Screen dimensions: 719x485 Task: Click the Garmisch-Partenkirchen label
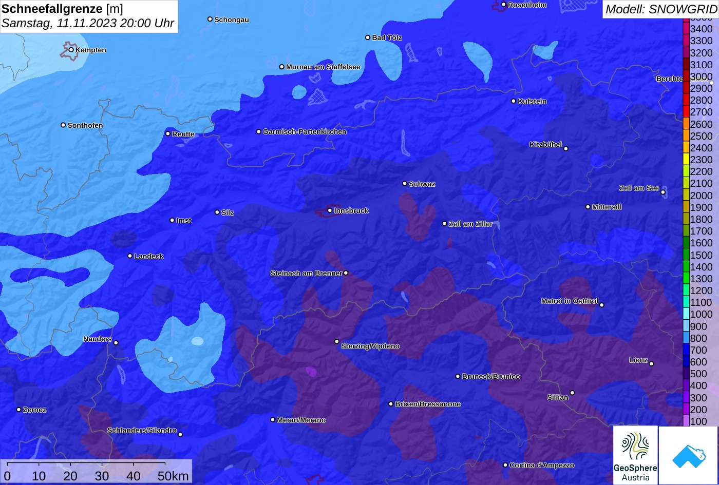(305, 131)
